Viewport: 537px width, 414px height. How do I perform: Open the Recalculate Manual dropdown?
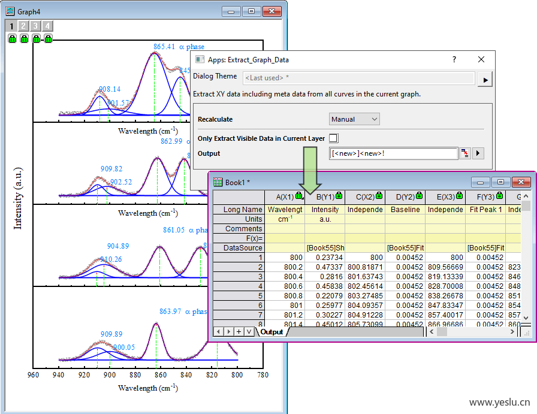pyautogui.click(x=354, y=119)
